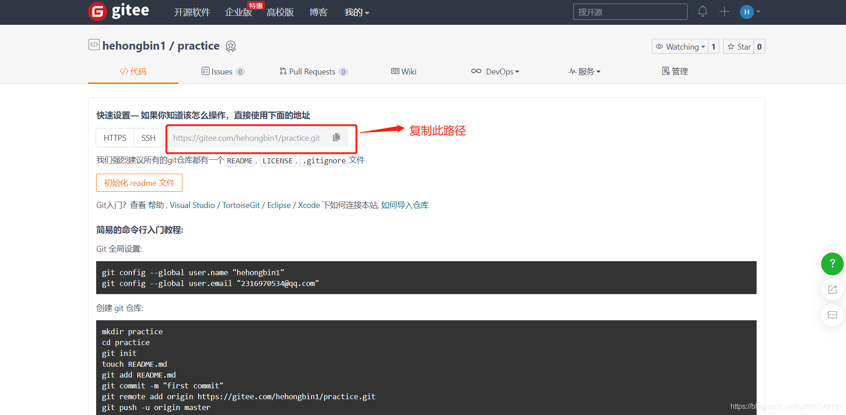
Task: Click the repository code icon before hehongbin1
Action: tap(94, 45)
